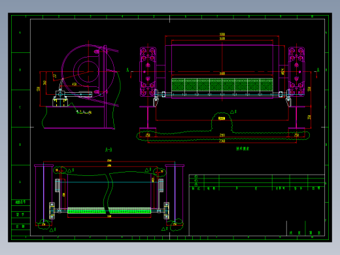Click the green caption text under front view
The width and height of the screenshot is (340, 255).
pyautogui.click(x=243, y=148)
